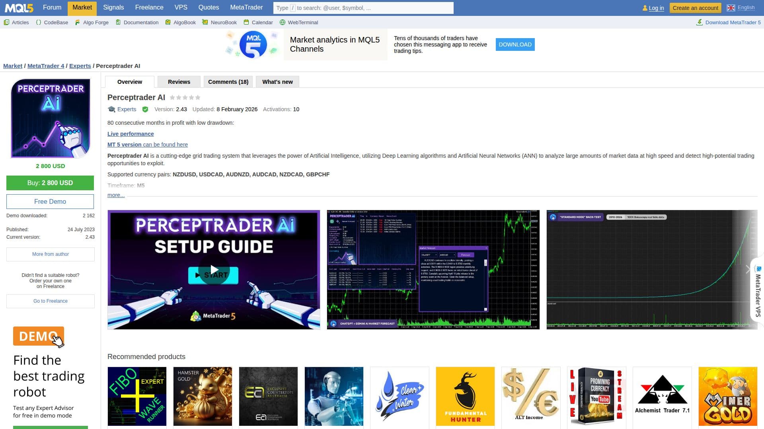The image size is (764, 429).
Task: Click DOWNLOAD banner button
Action: [x=515, y=44]
